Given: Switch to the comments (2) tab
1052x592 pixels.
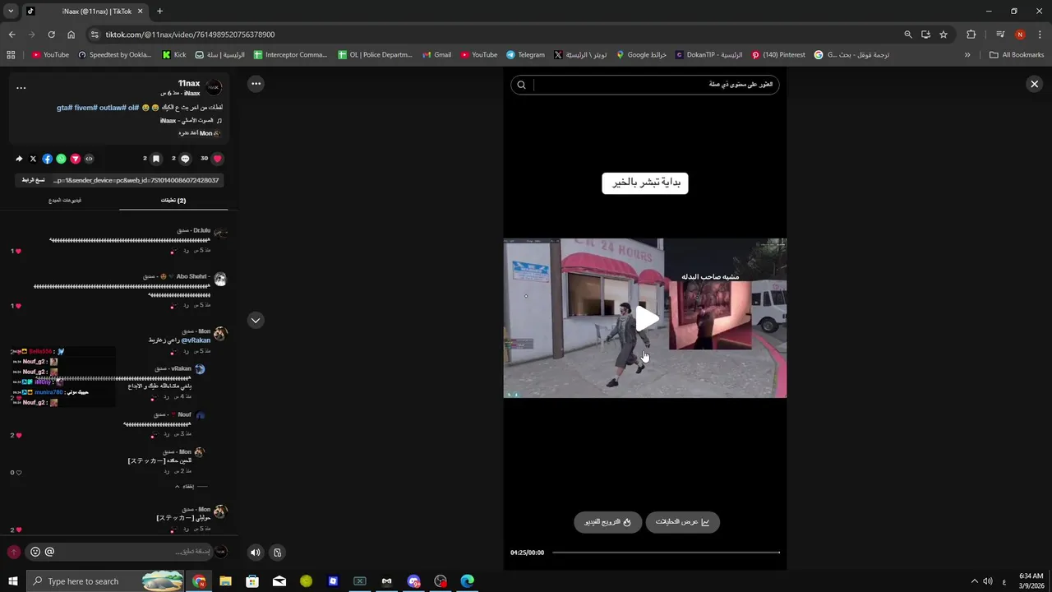Looking at the screenshot, I should coord(173,200).
